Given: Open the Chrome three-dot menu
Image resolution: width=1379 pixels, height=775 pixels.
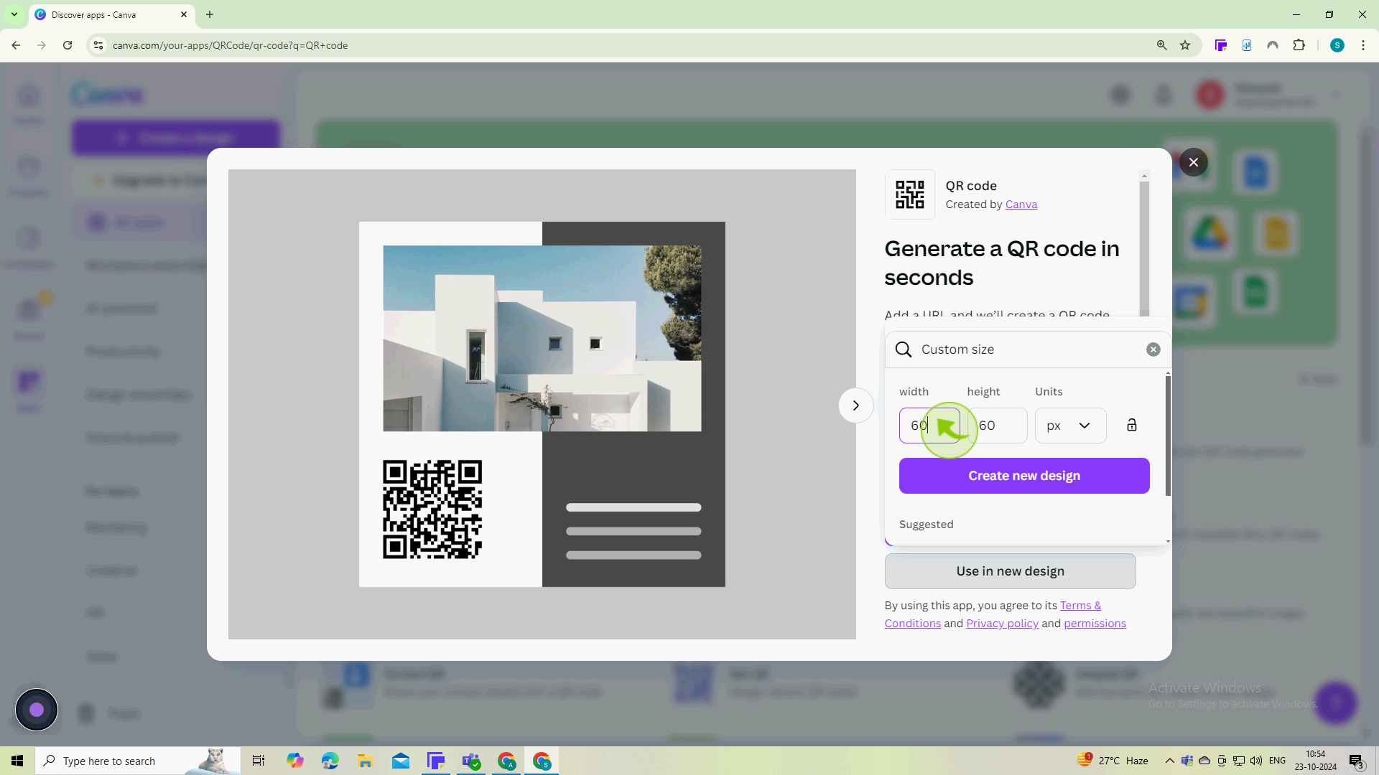Looking at the screenshot, I should coord(1363,45).
